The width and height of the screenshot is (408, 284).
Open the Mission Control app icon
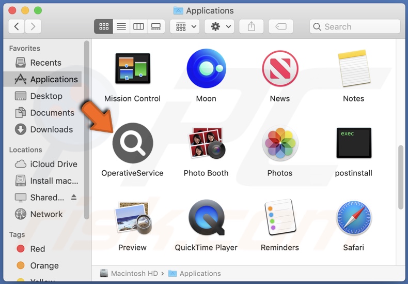point(133,68)
